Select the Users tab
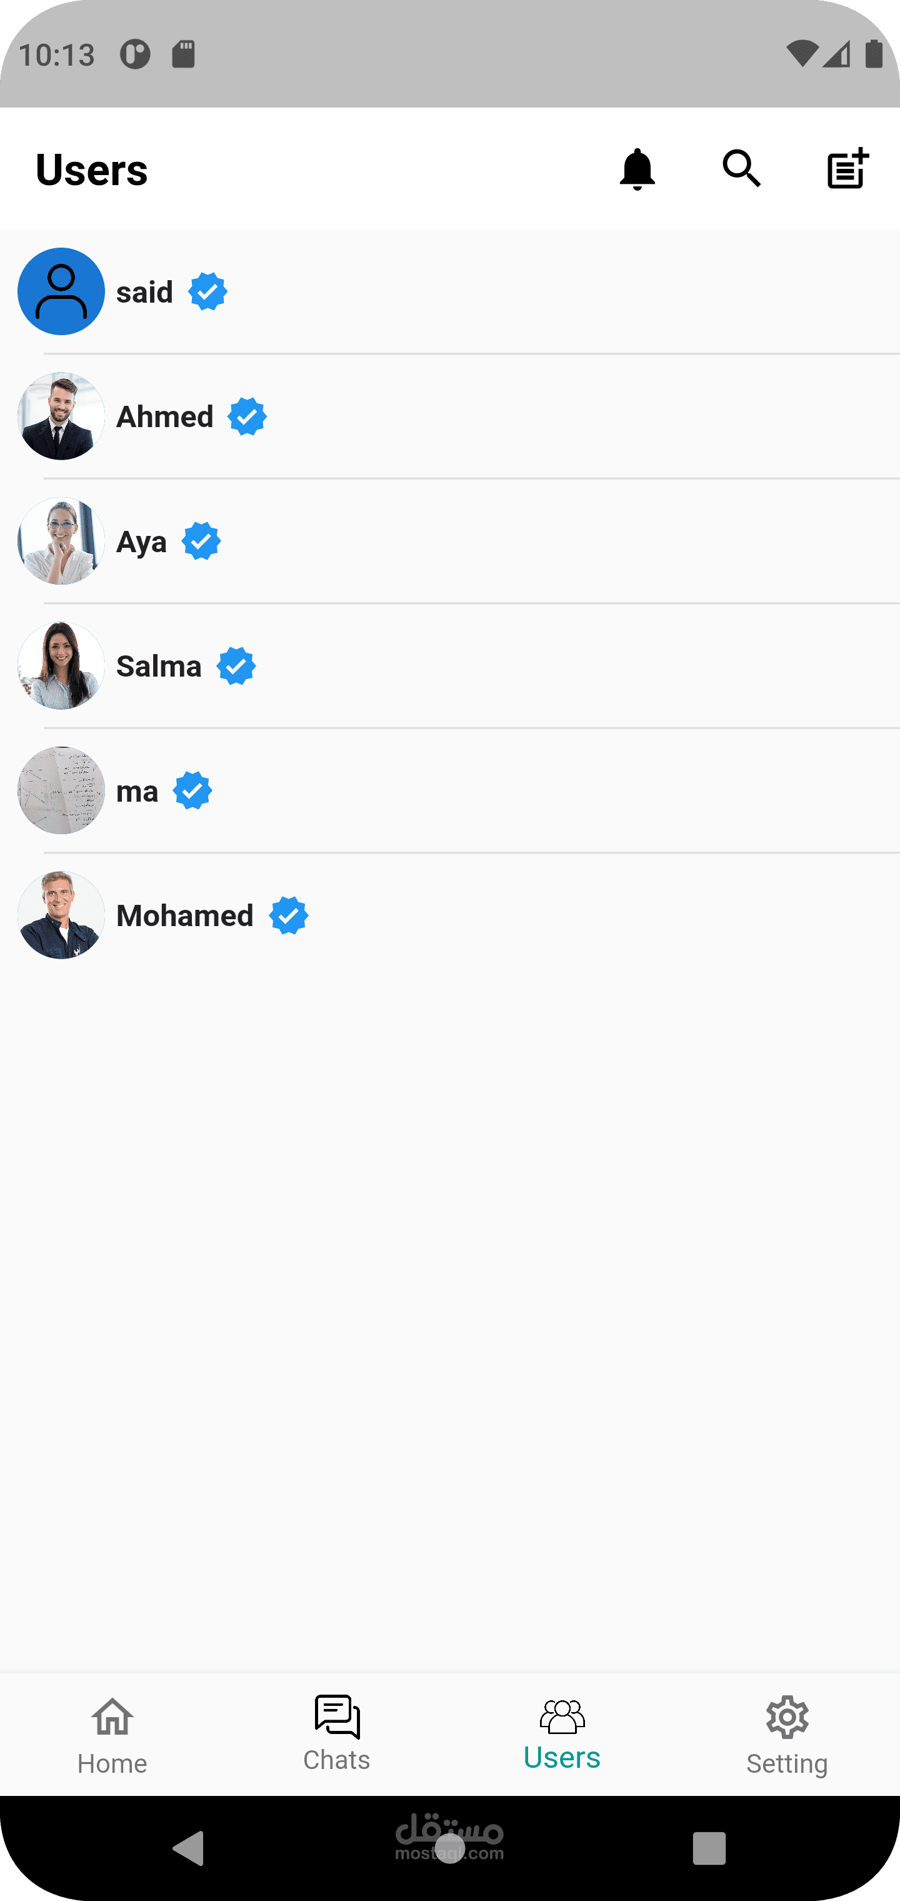The width and height of the screenshot is (900, 1901). (562, 1733)
